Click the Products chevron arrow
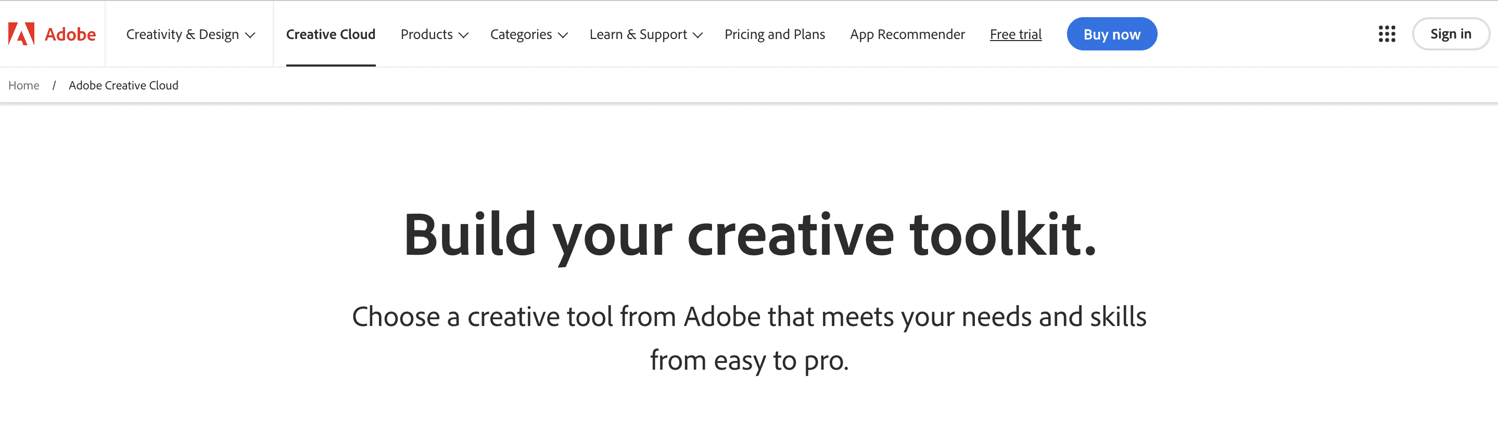 point(464,35)
